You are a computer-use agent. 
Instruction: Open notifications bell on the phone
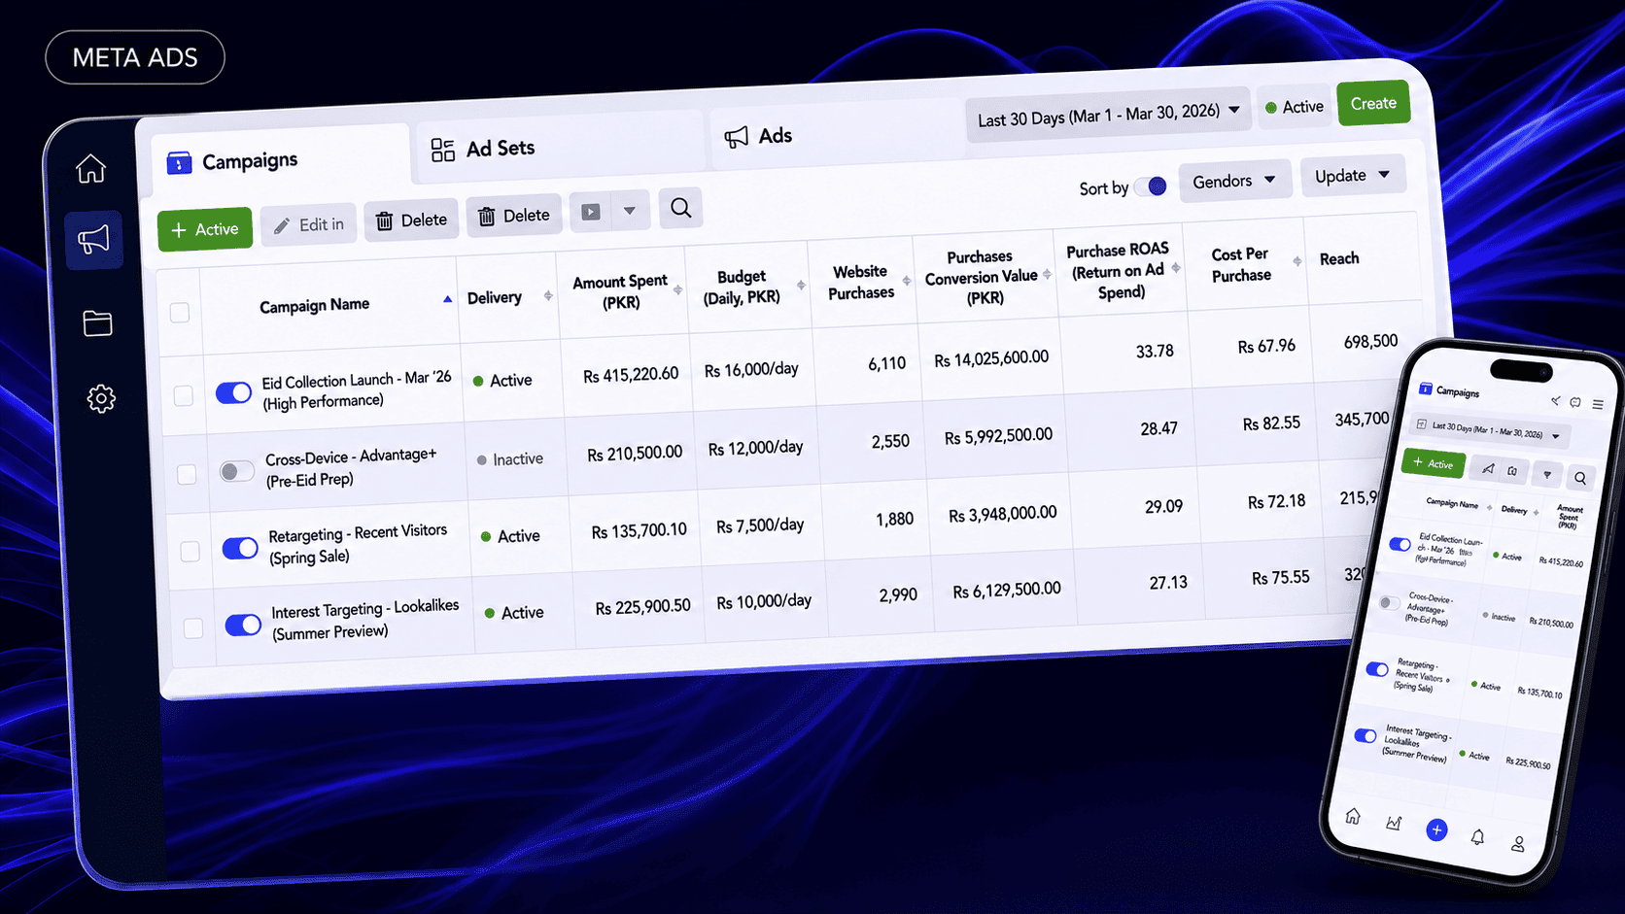(x=1477, y=836)
